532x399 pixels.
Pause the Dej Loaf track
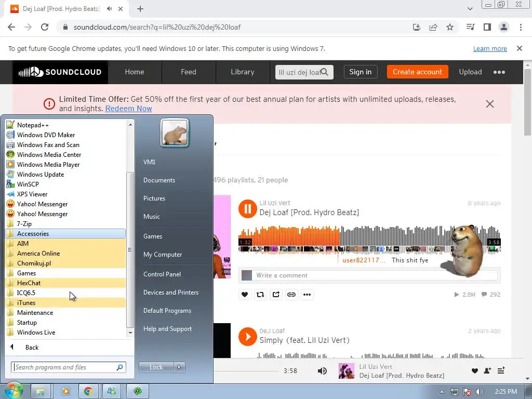pos(248,209)
